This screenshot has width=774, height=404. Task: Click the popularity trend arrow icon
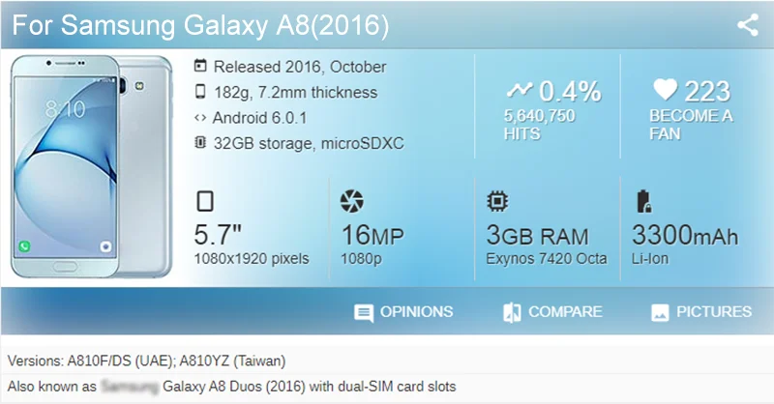click(x=520, y=91)
